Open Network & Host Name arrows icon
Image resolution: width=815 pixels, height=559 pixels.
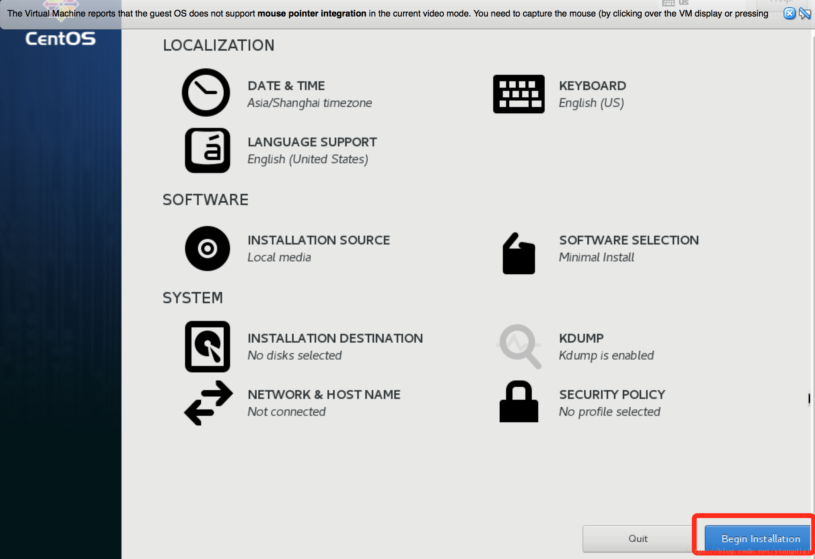208,403
